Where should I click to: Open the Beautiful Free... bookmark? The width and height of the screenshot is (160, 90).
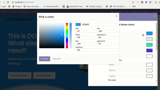coord(75,6)
